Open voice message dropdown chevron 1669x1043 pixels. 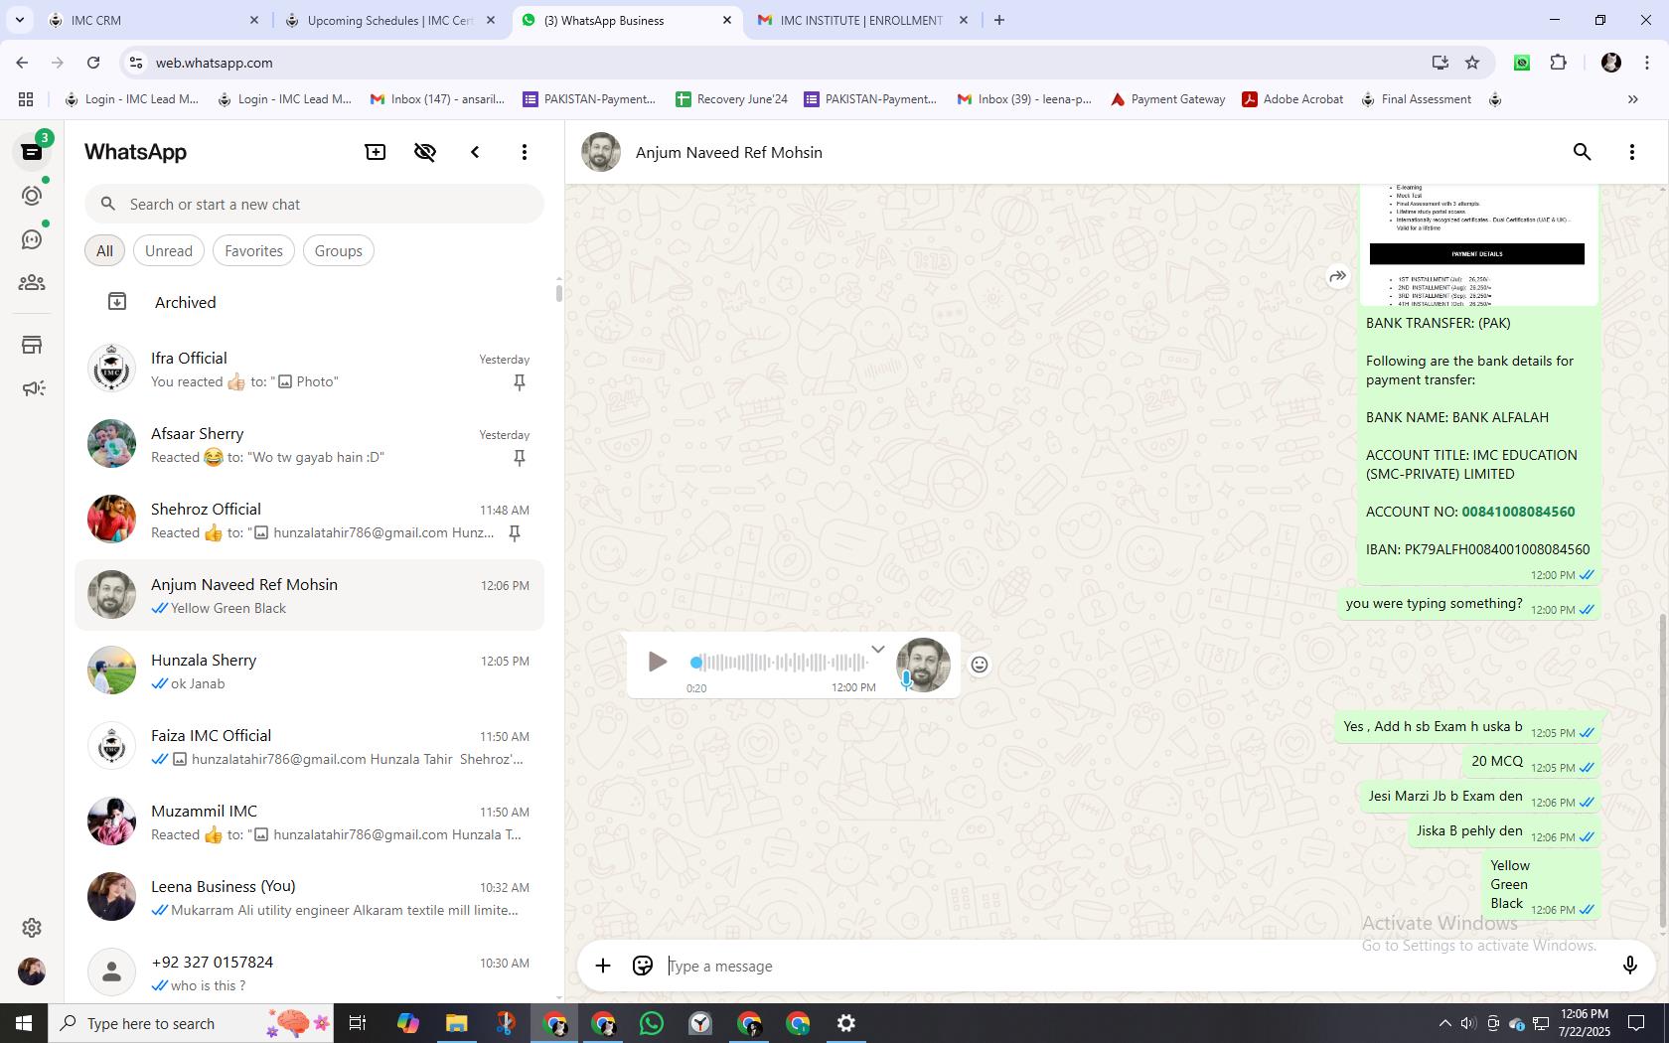(877, 649)
